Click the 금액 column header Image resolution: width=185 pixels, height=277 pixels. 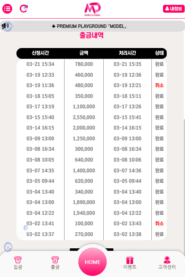pyautogui.click(x=84, y=53)
